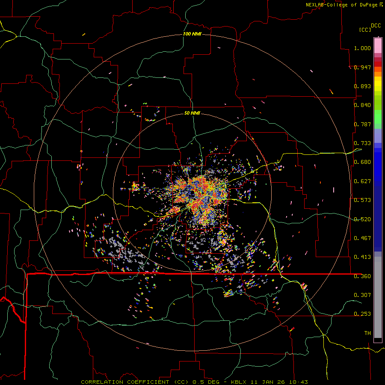Click the DCC label above the color scale
The width and height of the screenshot is (385, 385).
(376, 26)
